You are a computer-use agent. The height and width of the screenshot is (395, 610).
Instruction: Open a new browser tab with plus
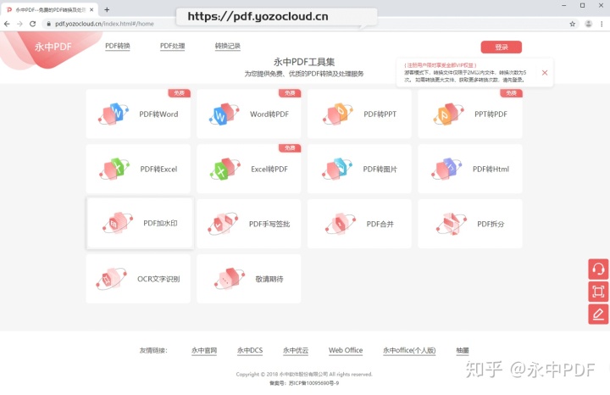point(107,9)
